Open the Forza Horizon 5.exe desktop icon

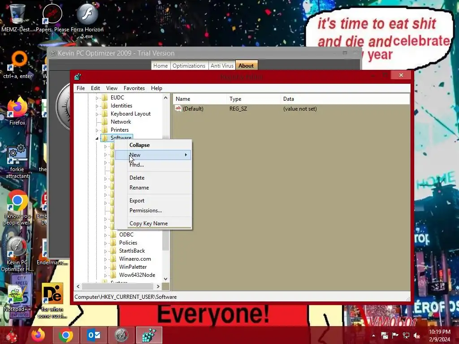tap(87, 21)
